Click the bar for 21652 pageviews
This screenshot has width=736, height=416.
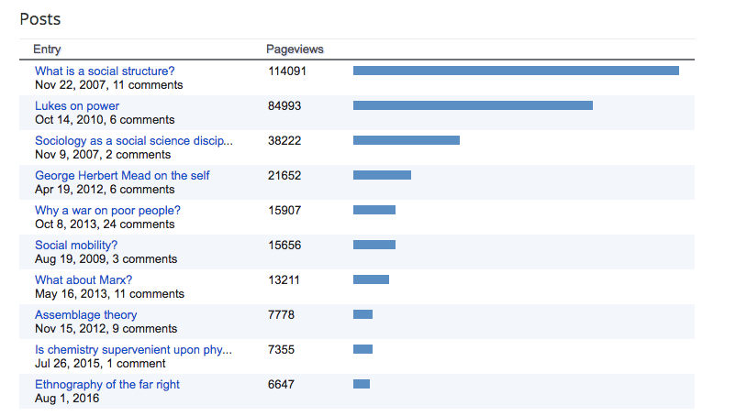click(x=382, y=175)
